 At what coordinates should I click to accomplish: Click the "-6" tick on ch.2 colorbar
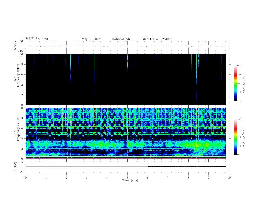(240, 146)
